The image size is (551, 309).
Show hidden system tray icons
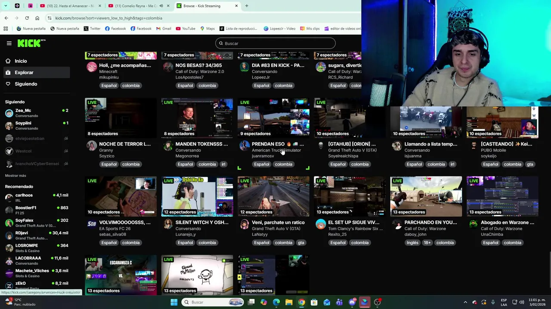pos(465,302)
